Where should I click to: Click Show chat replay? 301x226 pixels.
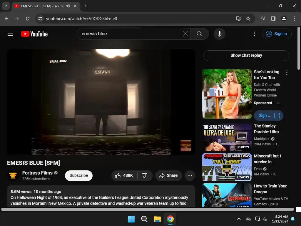(246, 55)
